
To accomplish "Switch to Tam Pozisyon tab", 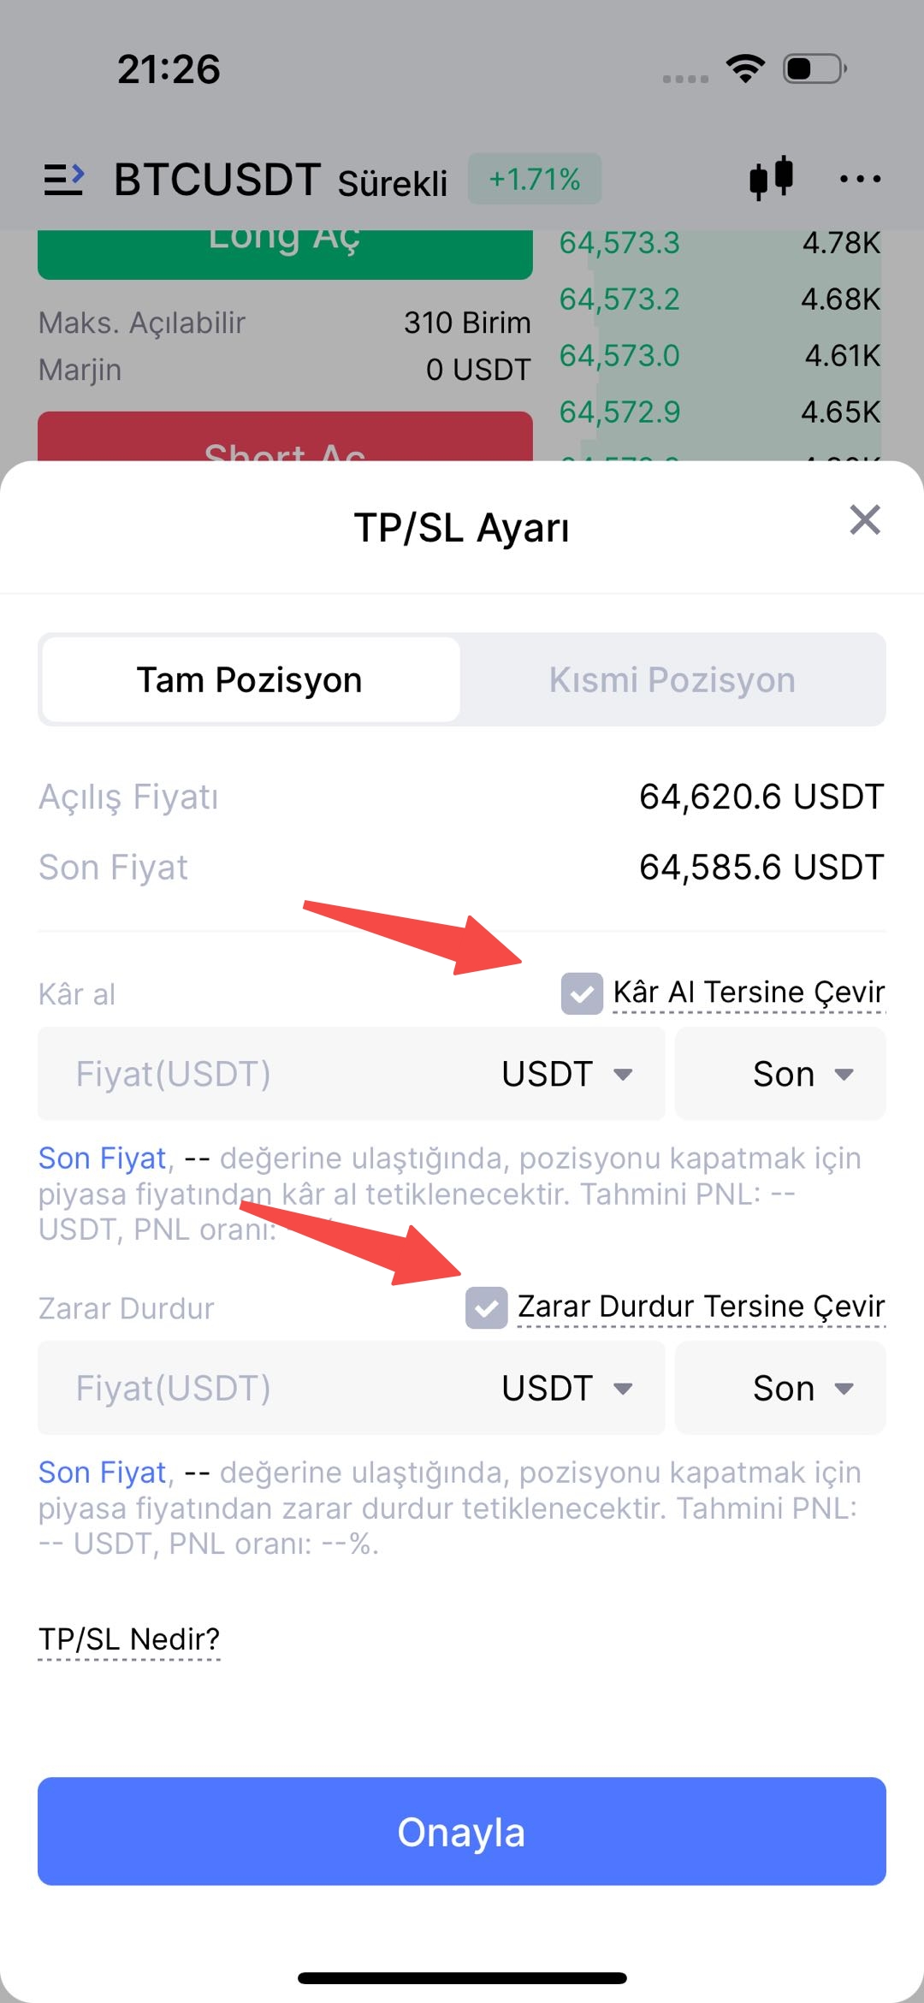I will point(250,680).
